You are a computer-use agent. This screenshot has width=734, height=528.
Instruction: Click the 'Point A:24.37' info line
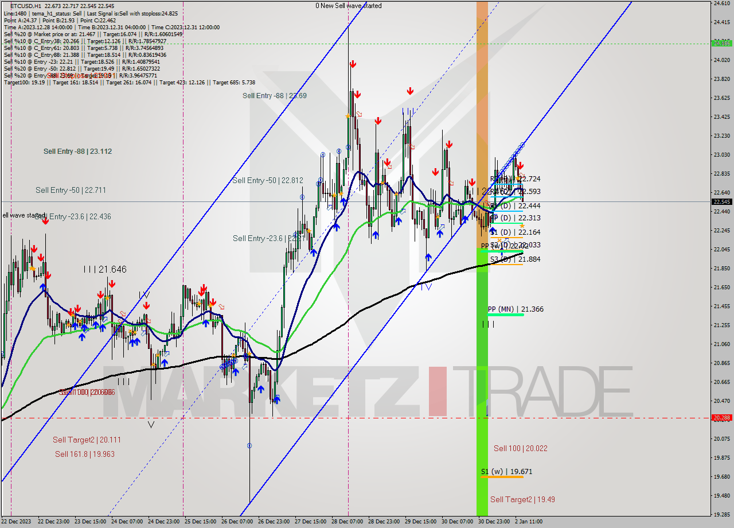[x=60, y=20]
